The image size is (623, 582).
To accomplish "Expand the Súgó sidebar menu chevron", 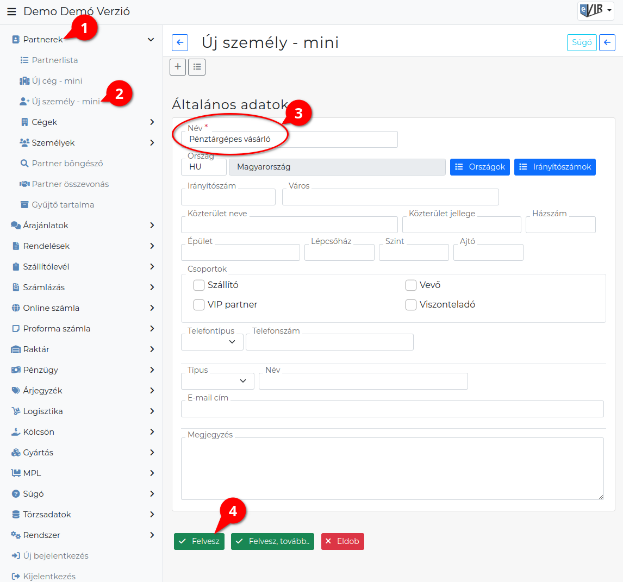I will (x=152, y=494).
